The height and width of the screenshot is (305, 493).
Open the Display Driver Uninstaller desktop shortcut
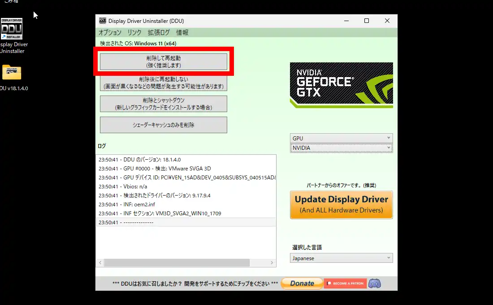[12, 29]
